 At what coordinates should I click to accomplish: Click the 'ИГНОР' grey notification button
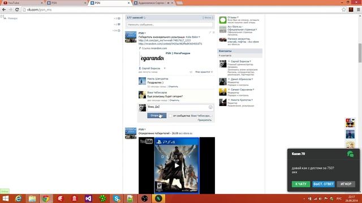click(346, 184)
